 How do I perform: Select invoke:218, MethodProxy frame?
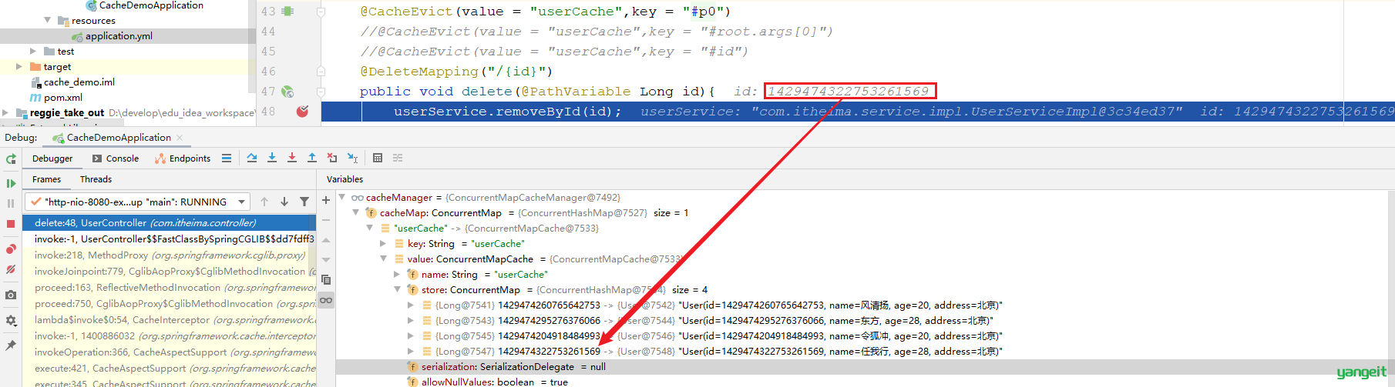point(170,255)
